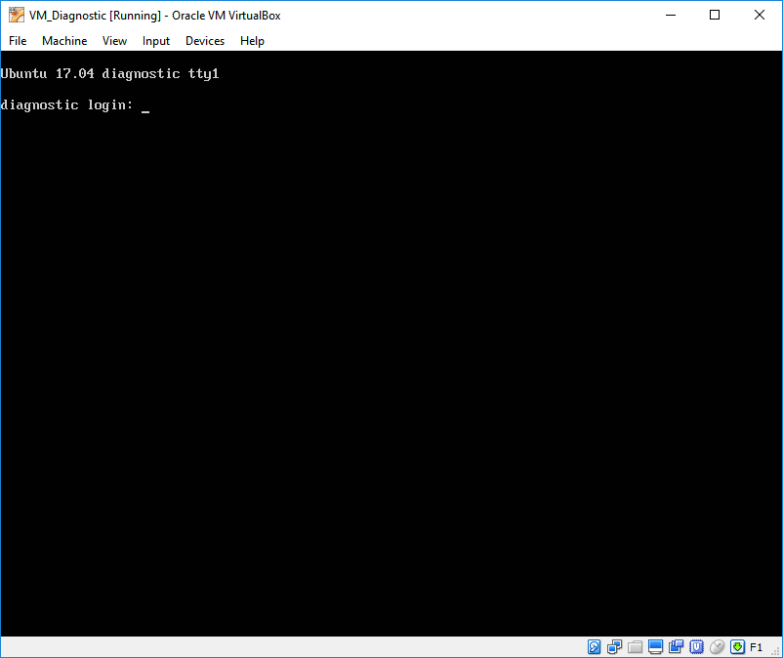
Task: Click the shared folders status icon
Action: [636, 647]
